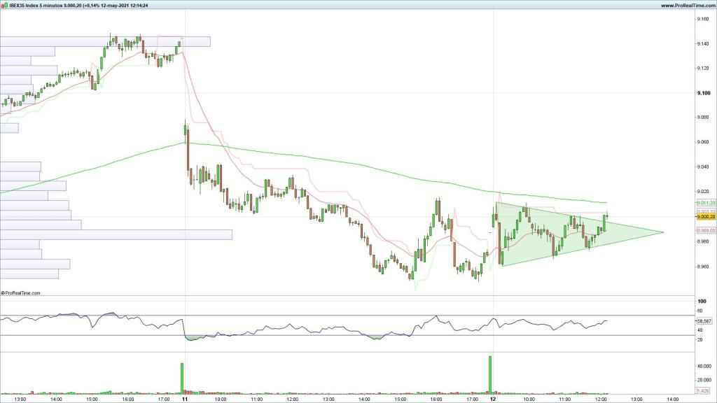This screenshot has height=403, width=717.
Task: Select the green 9.011,33 moving average label
Action: (704, 203)
